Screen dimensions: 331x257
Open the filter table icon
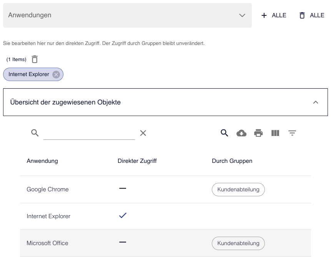tap(292, 133)
